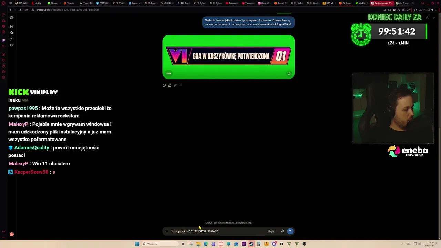Switch to the gta 6 logo tab

[x=402, y=3]
